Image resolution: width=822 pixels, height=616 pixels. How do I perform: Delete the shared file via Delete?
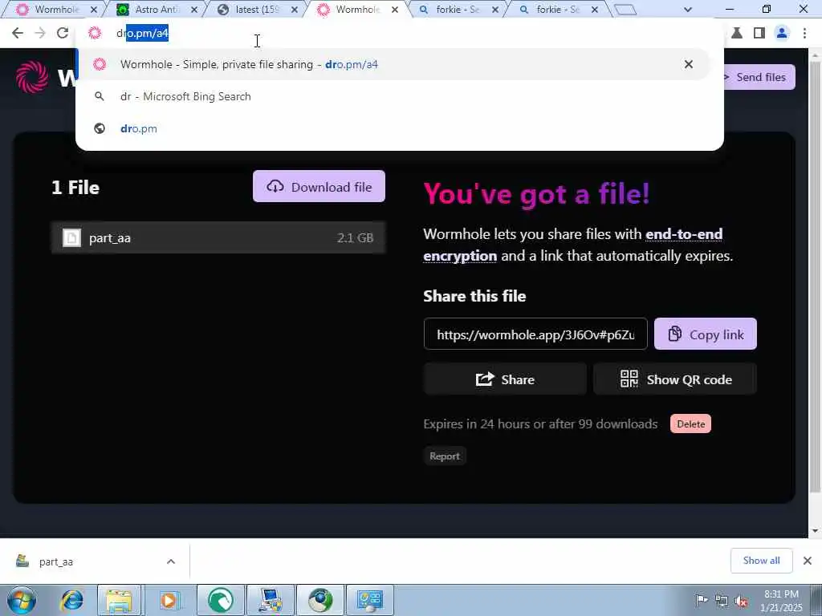tap(690, 423)
